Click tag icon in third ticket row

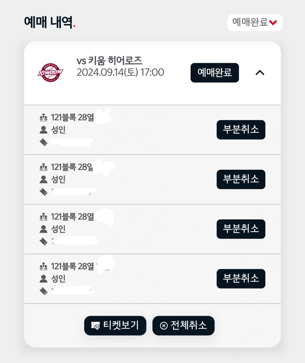point(44,241)
